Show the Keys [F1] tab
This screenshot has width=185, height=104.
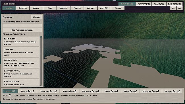pos(104,8)
